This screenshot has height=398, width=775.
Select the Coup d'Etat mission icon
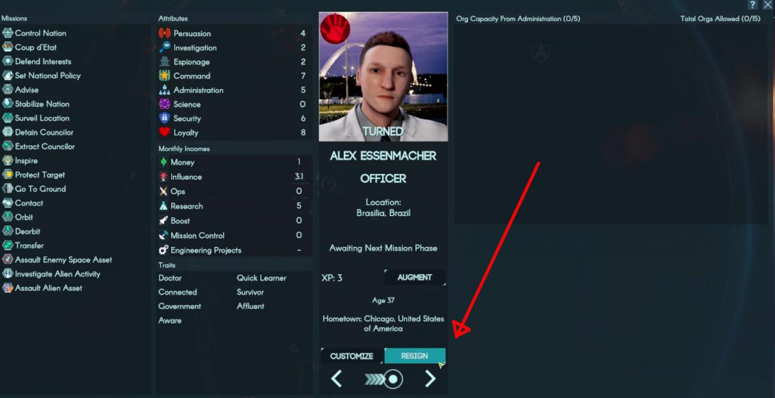coord(8,47)
